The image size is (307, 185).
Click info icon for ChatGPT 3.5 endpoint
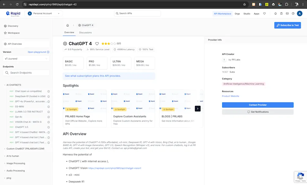tap(49, 127)
